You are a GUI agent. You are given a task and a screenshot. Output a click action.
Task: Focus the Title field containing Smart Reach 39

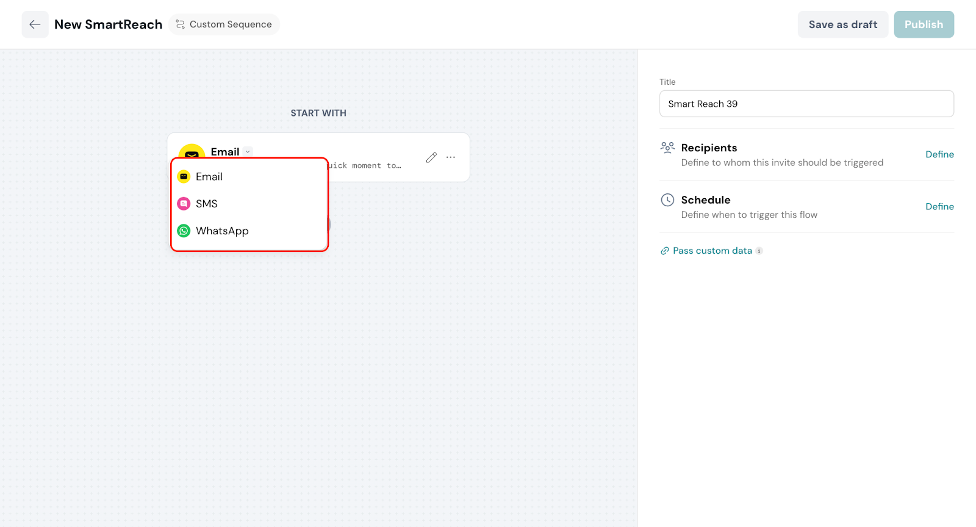(x=806, y=104)
